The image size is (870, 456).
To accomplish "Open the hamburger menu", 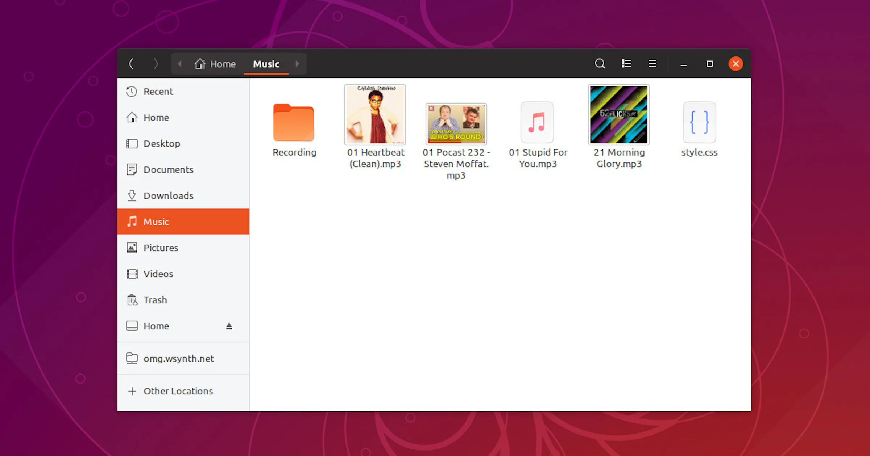I will point(652,64).
